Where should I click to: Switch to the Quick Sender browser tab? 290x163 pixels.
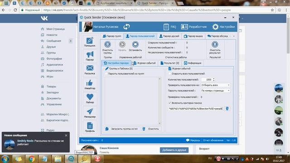coord(155,3)
